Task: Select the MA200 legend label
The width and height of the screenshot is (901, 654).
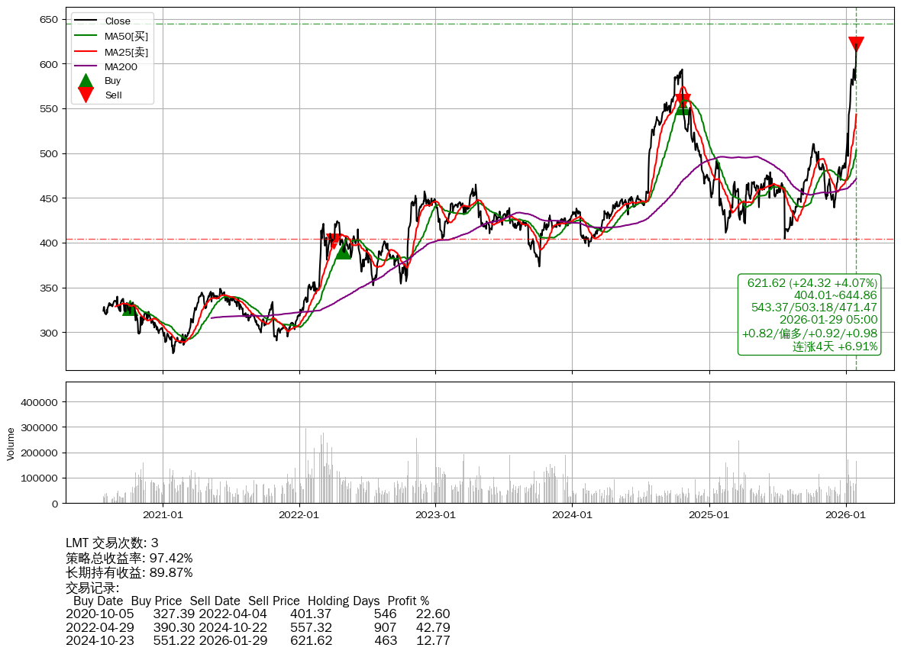Action: pyautogui.click(x=121, y=66)
